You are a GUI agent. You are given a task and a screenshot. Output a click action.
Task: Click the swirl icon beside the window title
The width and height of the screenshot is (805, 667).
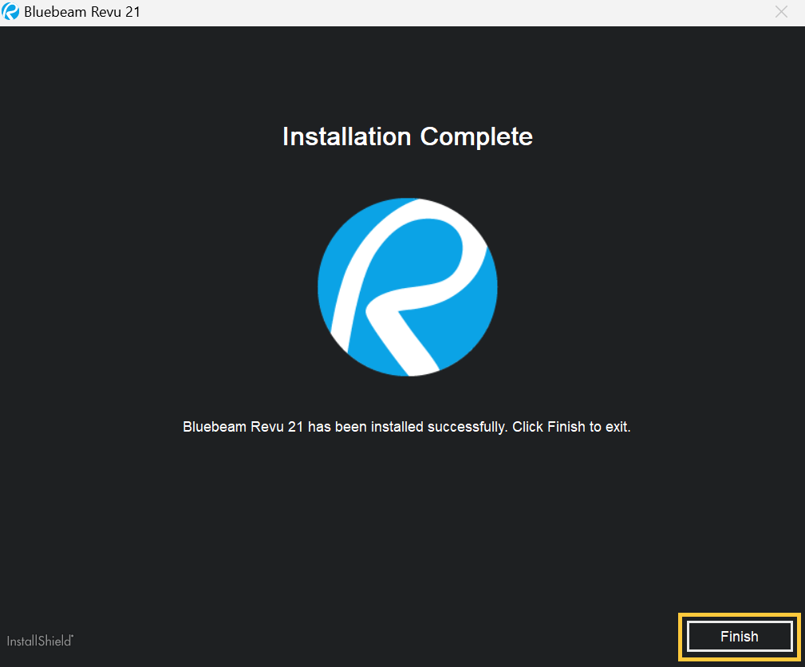pyautogui.click(x=11, y=11)
